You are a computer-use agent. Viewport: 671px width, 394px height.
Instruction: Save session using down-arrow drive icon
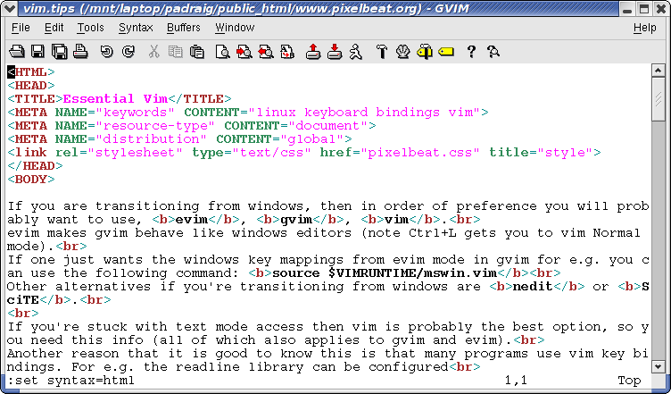tap(335, 52)
